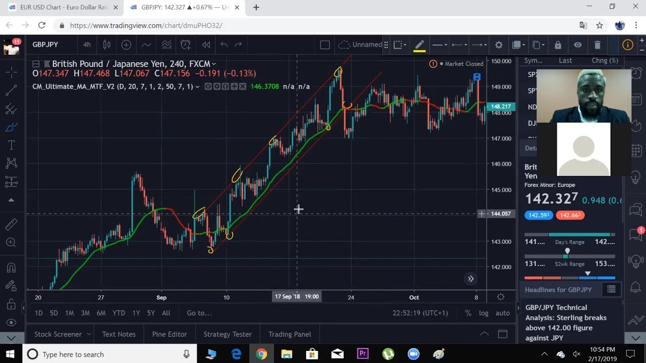Open the left line ending dropdown
Image resolution: width=646 pixels, height=363 pixels.
pyautogui.click(x=459, y=45)
